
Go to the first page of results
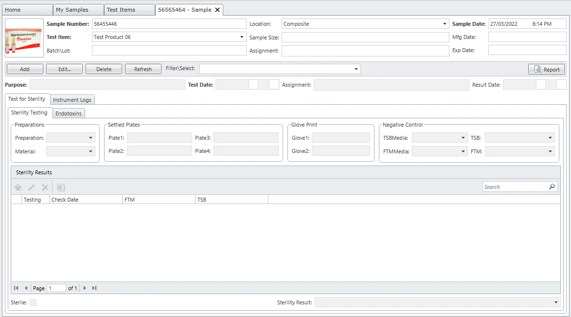[x=16, y=288]
